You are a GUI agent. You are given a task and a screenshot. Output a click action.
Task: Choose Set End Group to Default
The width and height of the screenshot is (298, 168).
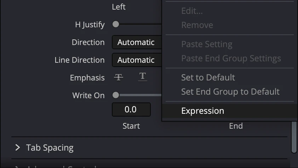tap(230, 91)
